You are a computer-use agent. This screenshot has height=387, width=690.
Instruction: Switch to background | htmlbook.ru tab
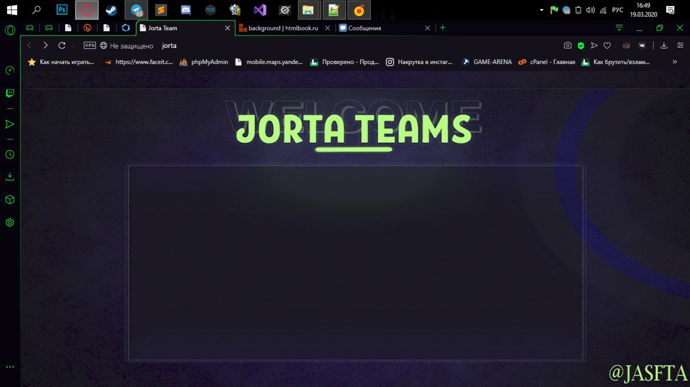coord(284,28)
